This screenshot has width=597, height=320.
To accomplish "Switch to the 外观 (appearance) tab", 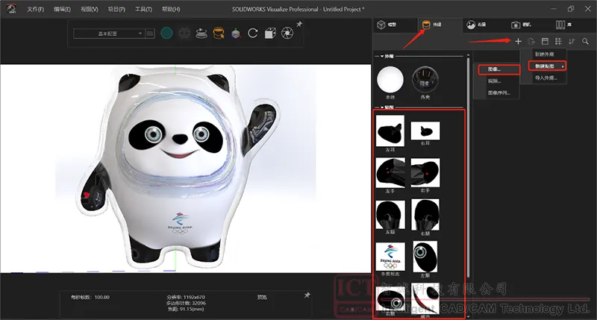I will click(x=432, y=25).
